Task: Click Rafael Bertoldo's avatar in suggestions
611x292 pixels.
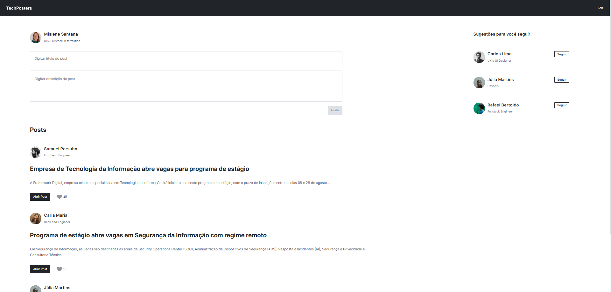Action: 479,108
